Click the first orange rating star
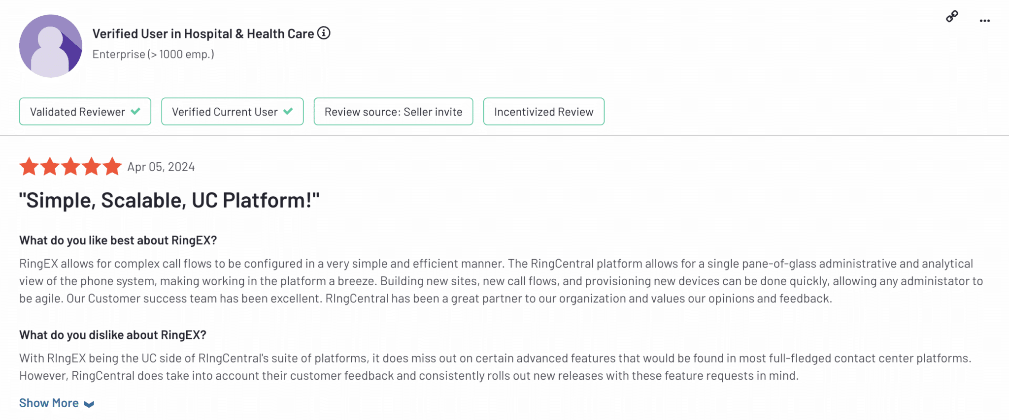Screen dimensions: 1009x420 [x=29, y=167]
